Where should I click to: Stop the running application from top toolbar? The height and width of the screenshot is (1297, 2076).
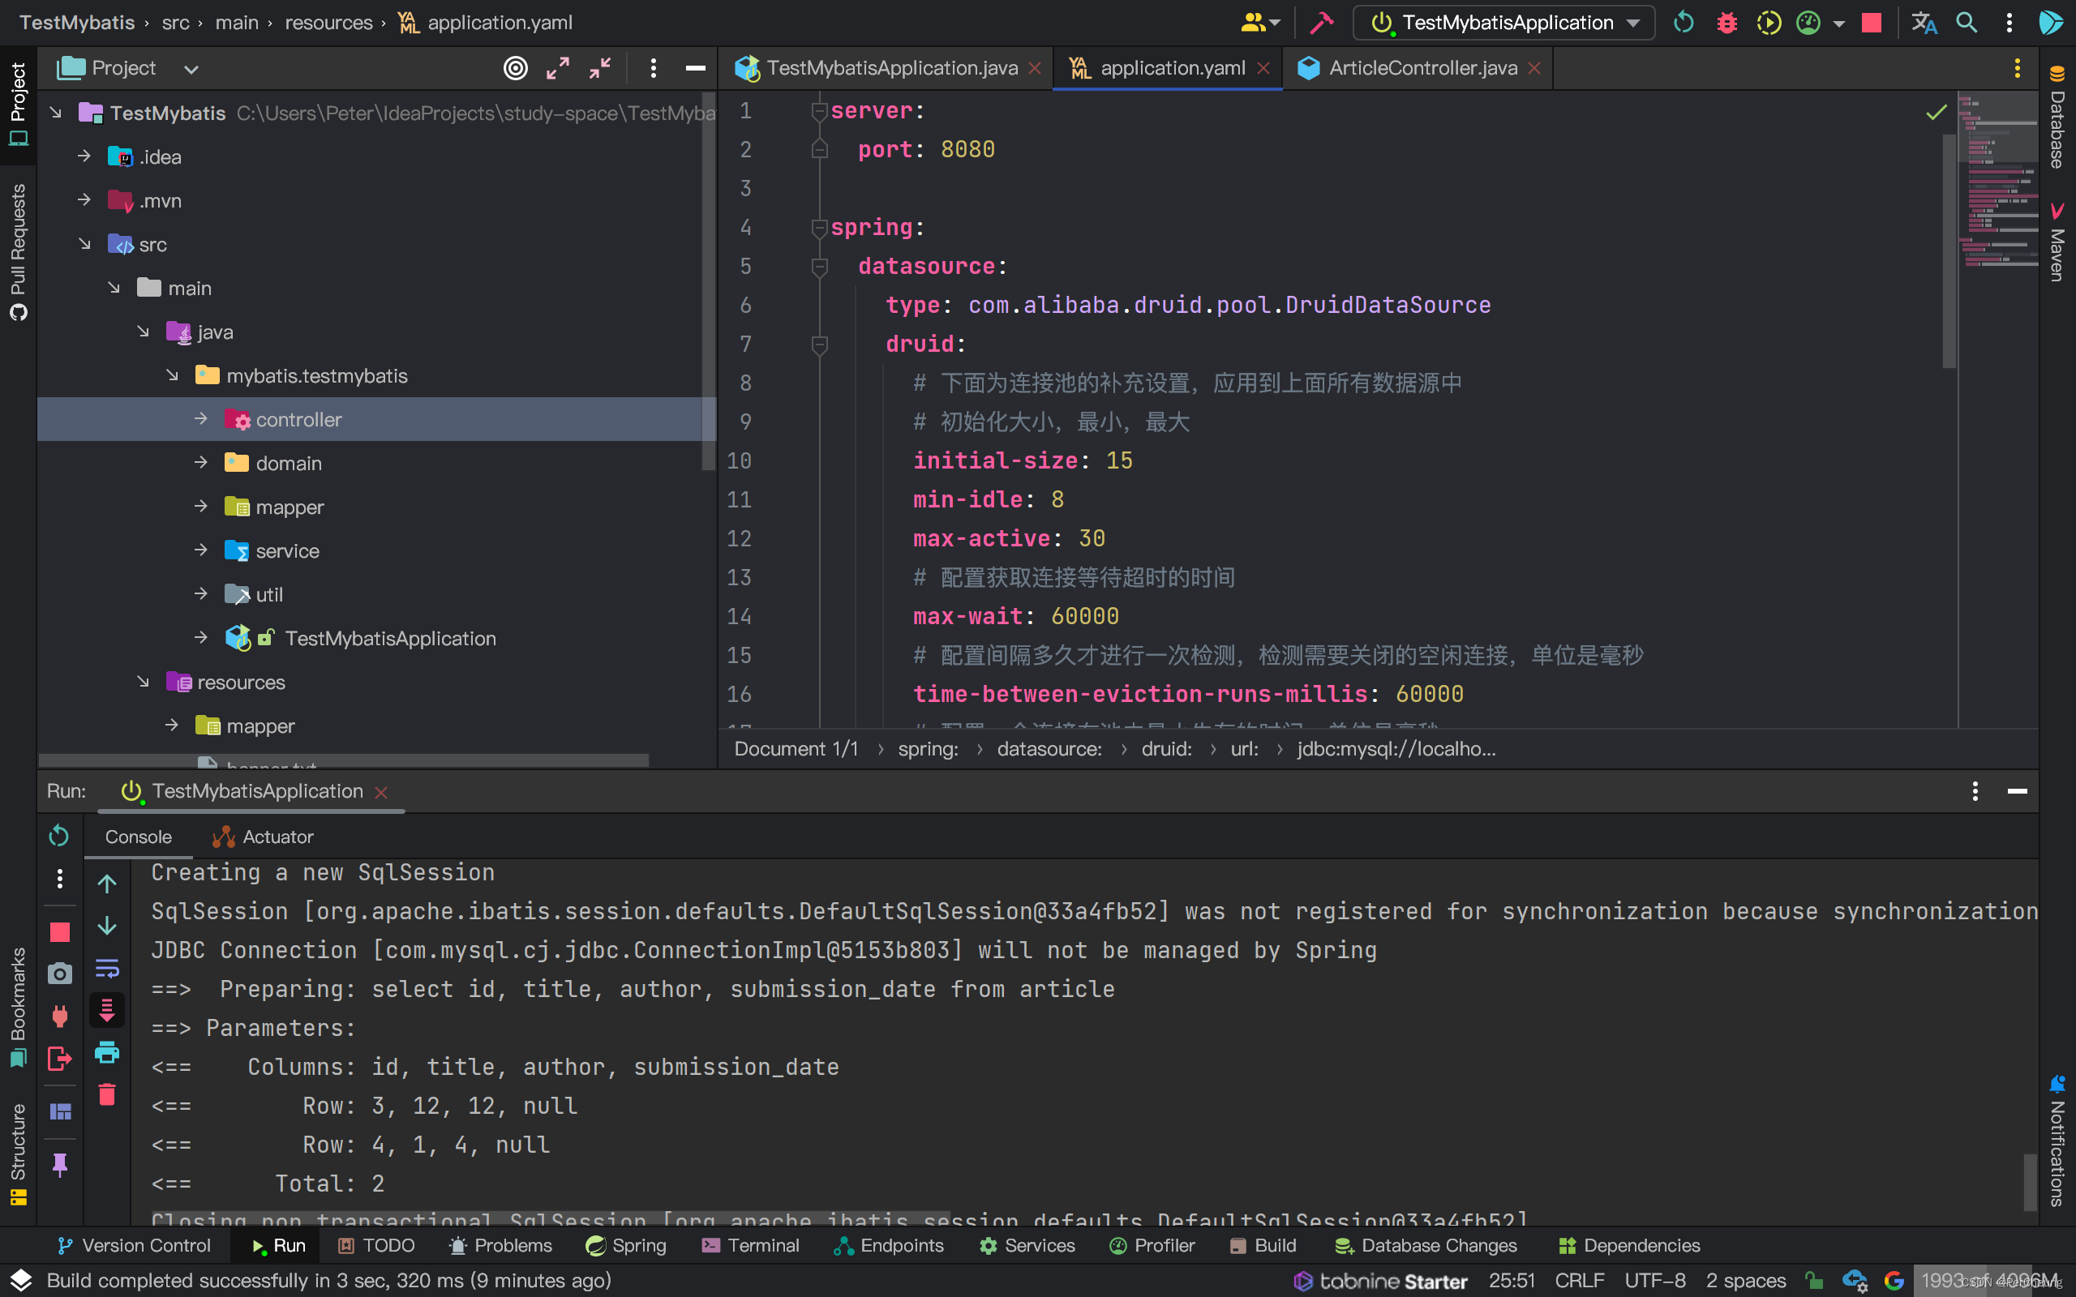1872,24
